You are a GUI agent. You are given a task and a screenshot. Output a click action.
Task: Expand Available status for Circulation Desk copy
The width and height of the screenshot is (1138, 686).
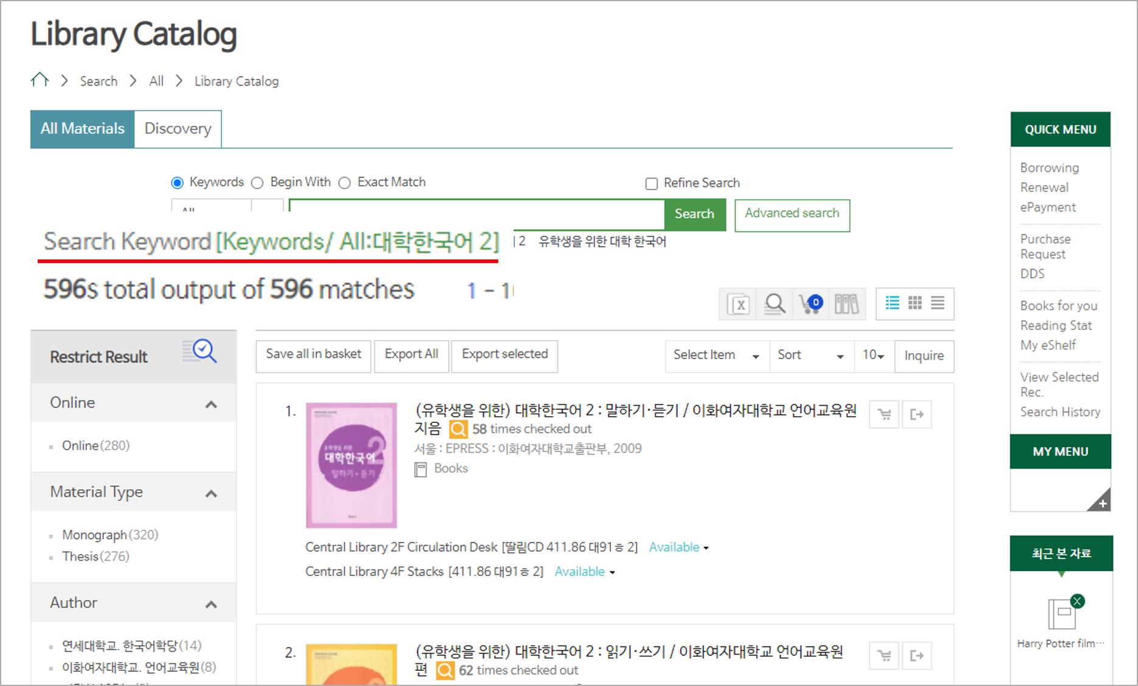pos(679,547)
